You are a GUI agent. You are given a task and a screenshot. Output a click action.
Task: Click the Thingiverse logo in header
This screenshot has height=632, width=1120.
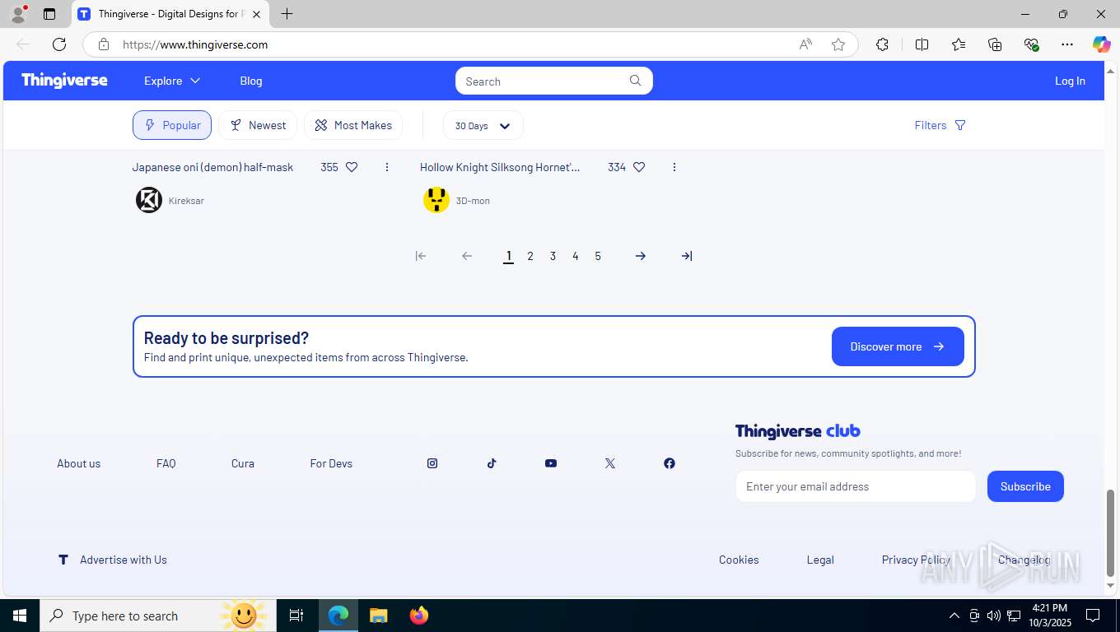pyautogui.click(x=64, y=80)
